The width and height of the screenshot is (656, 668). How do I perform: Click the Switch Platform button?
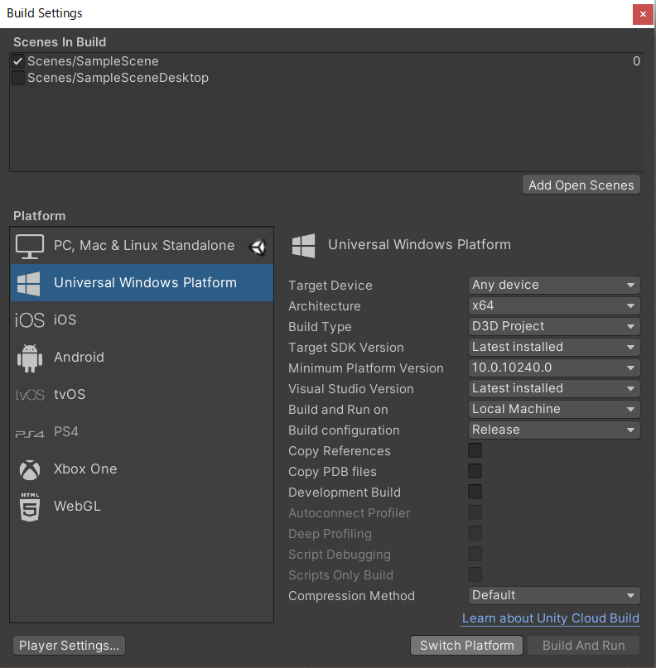(x=467, y=646)
